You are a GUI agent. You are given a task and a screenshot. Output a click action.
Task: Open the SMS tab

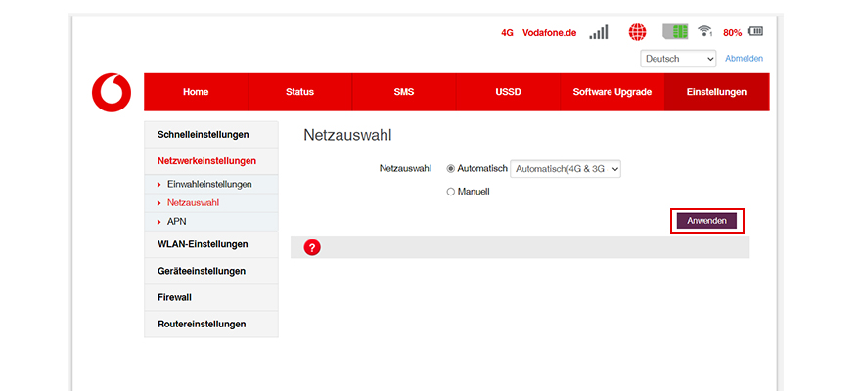tap(404, 92)
